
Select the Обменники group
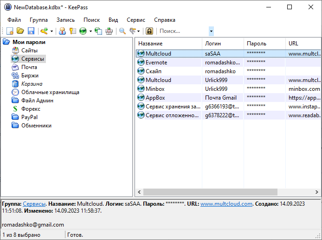tap(36, 126)
